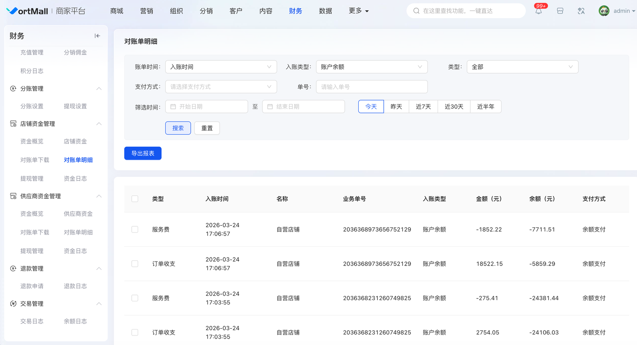This screenshot has height=345, width=637.
Task: Collapse the 财务 sidebar panel icon
Action: pyautogui.click(x=97, y=36)
